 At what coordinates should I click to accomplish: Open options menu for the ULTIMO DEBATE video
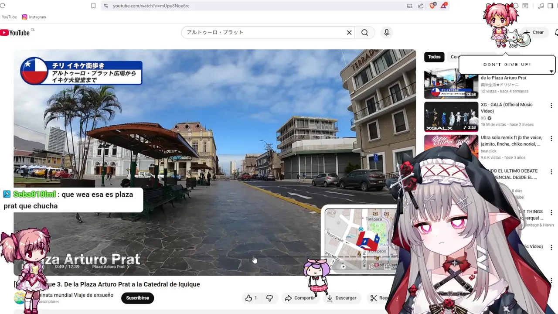551,172
